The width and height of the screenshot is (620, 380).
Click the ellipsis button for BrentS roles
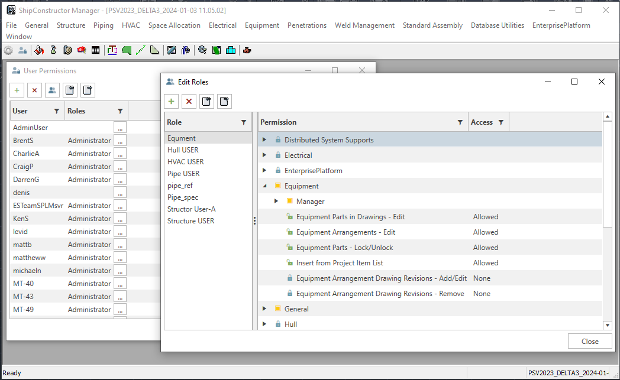tap(120, 141)
